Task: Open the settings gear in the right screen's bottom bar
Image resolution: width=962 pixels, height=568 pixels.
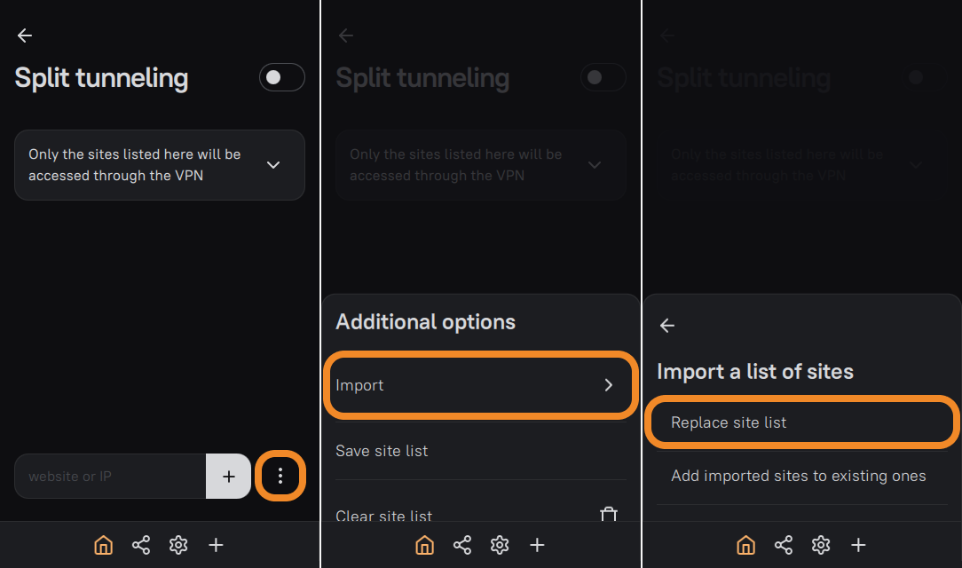Action: tap(821, 545)
